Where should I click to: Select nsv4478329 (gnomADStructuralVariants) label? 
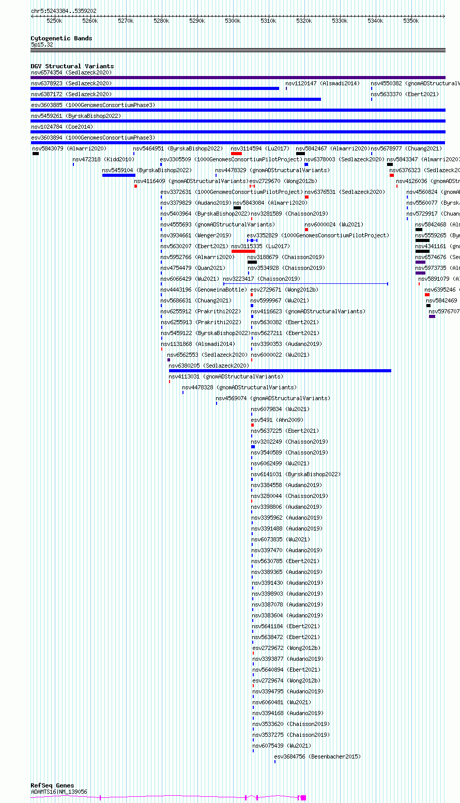272,170
